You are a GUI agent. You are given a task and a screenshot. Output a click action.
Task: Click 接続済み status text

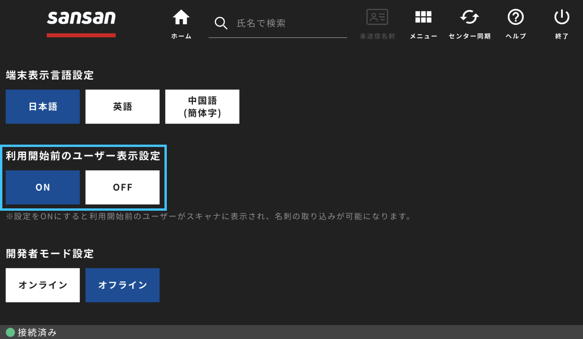(x=37, y=332)
